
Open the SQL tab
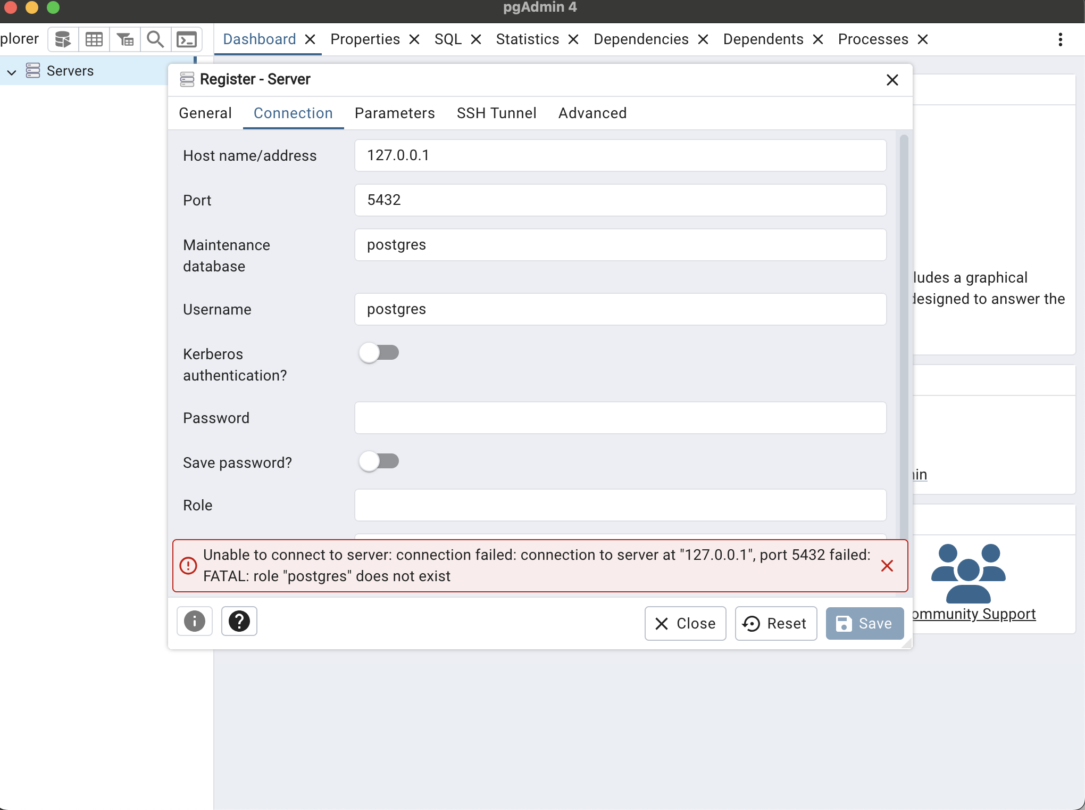[x=448, y=39]
